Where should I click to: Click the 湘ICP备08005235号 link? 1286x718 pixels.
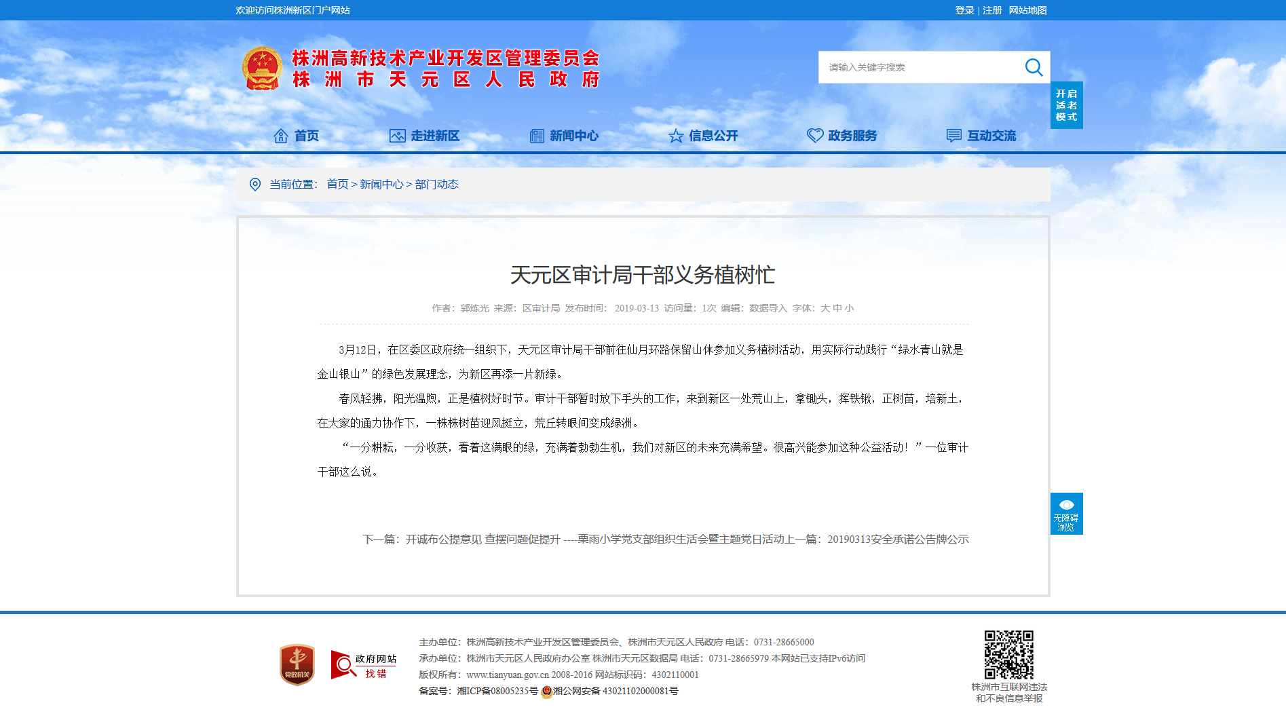point(497,692)
